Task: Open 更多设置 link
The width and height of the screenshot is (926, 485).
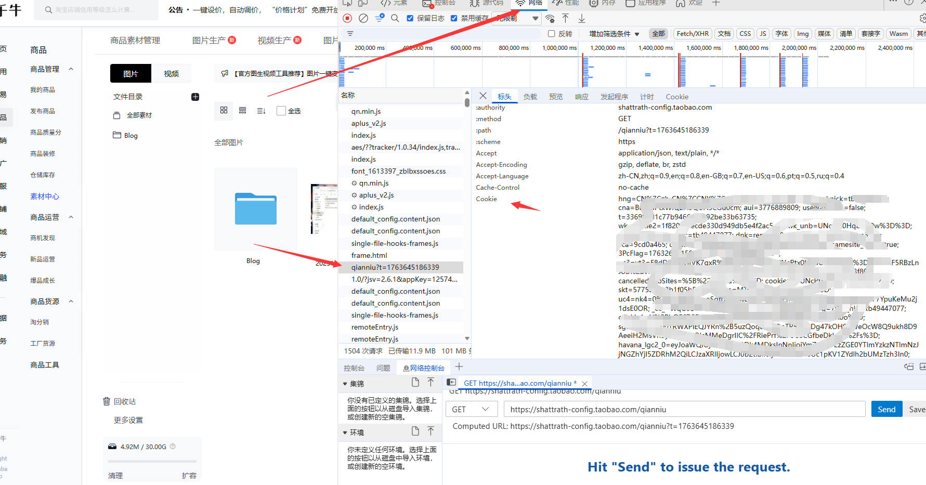Action: click(x=128, y=420)
